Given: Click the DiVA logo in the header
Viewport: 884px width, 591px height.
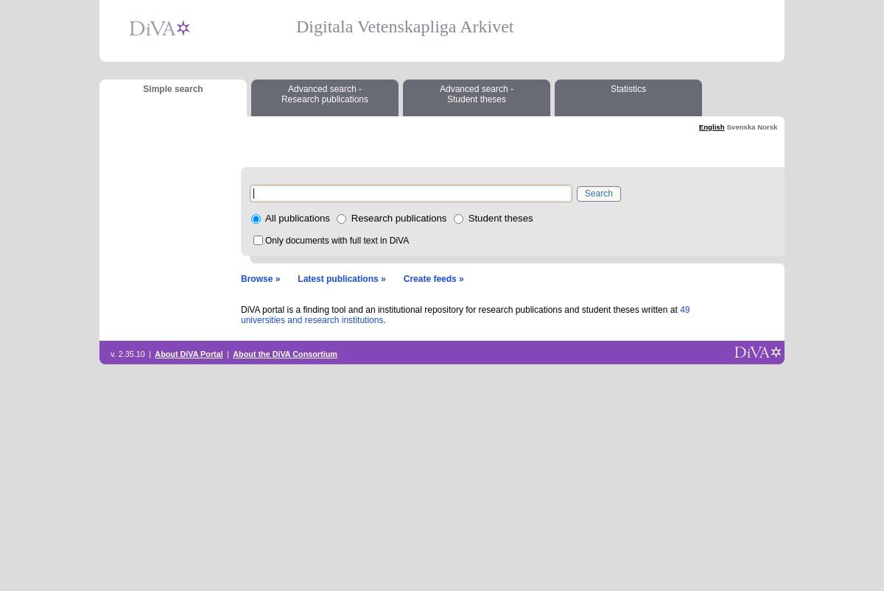Looking at the screenshot, I should pos(160,29).
